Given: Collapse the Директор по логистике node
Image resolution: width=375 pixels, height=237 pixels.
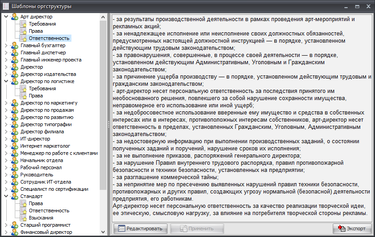Looking at the screenshot, I should 6,81.
